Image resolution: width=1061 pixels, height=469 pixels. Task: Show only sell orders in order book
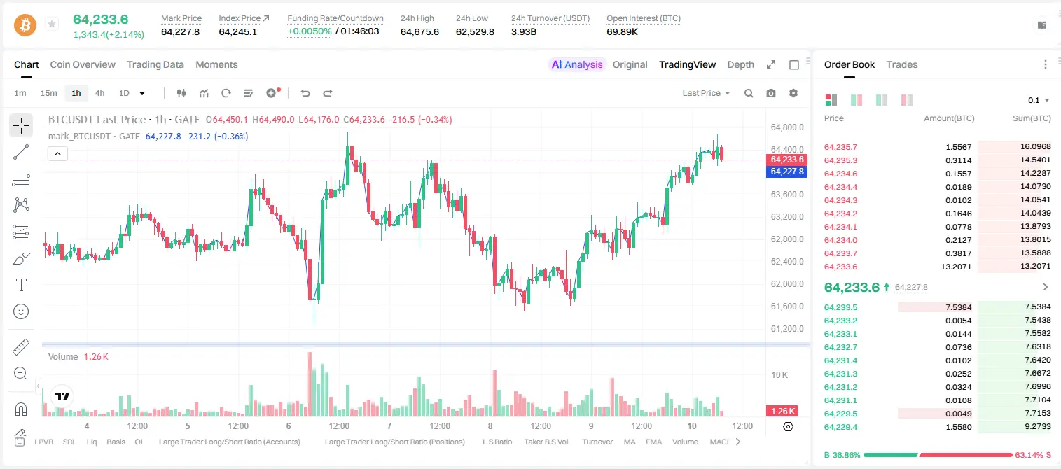pos(907,100)
